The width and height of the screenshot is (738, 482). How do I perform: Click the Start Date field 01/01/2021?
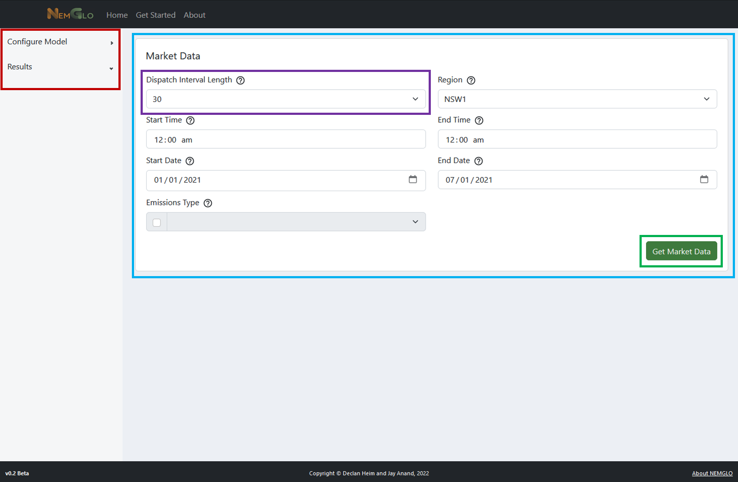(286, 180)
